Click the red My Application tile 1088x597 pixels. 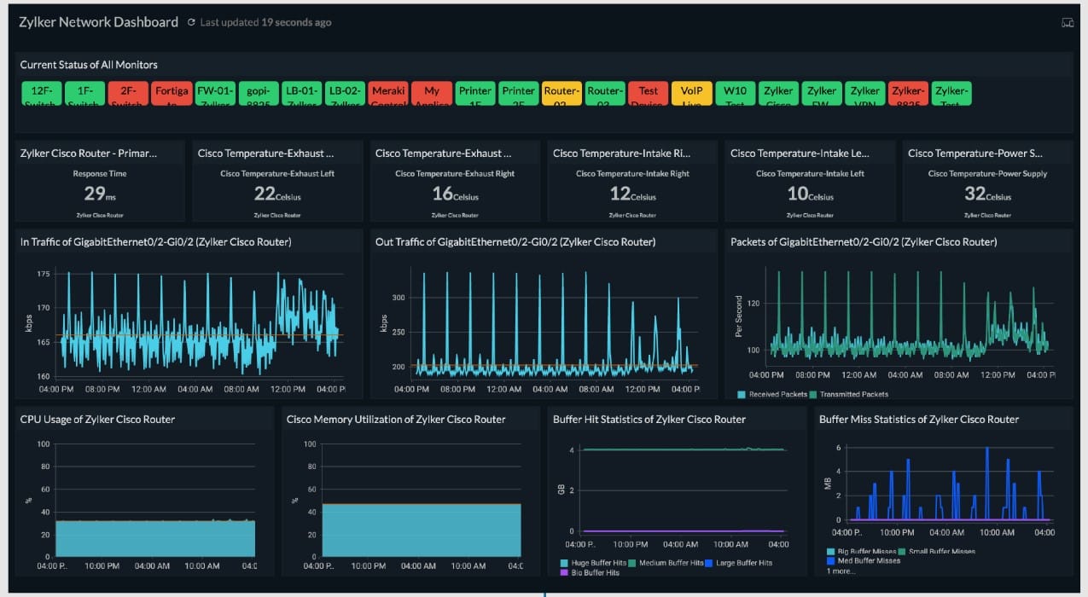coord(432,94)
